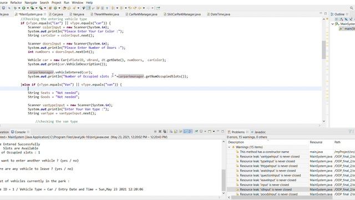Click the Last Edit Location icon
The height and width of the screenshot is (200, 355).
[130, 8]
